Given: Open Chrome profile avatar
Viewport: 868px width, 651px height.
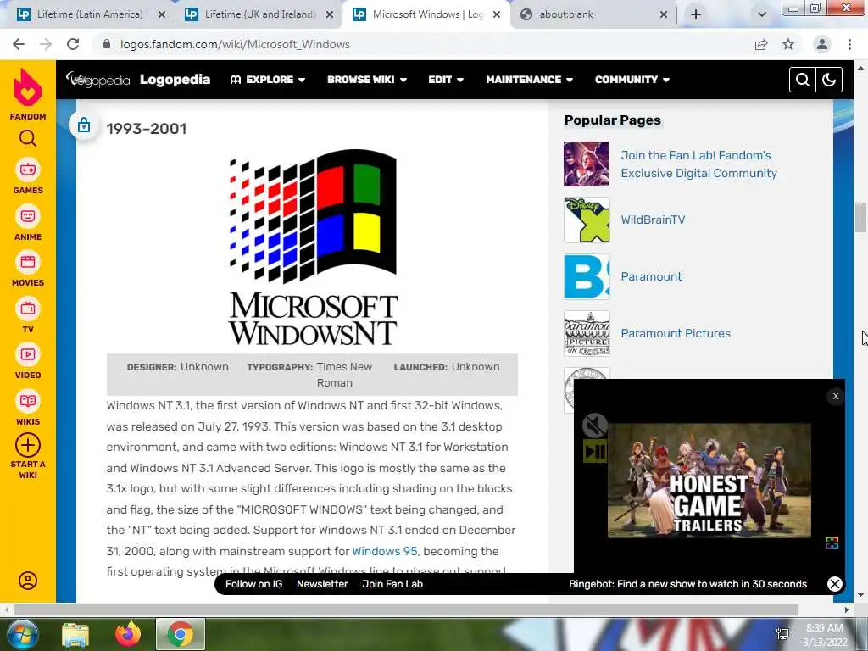Looking at the screenshot, I should (x=822, y=44).
